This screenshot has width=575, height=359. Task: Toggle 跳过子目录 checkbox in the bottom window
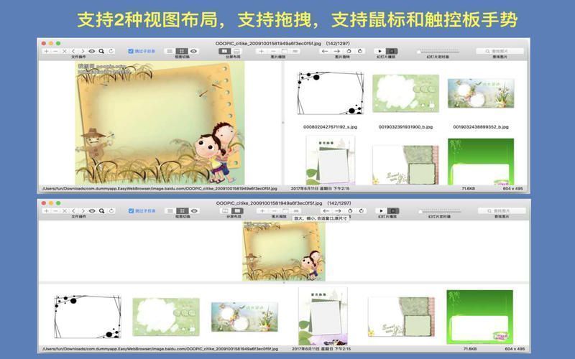click(131, 211)
